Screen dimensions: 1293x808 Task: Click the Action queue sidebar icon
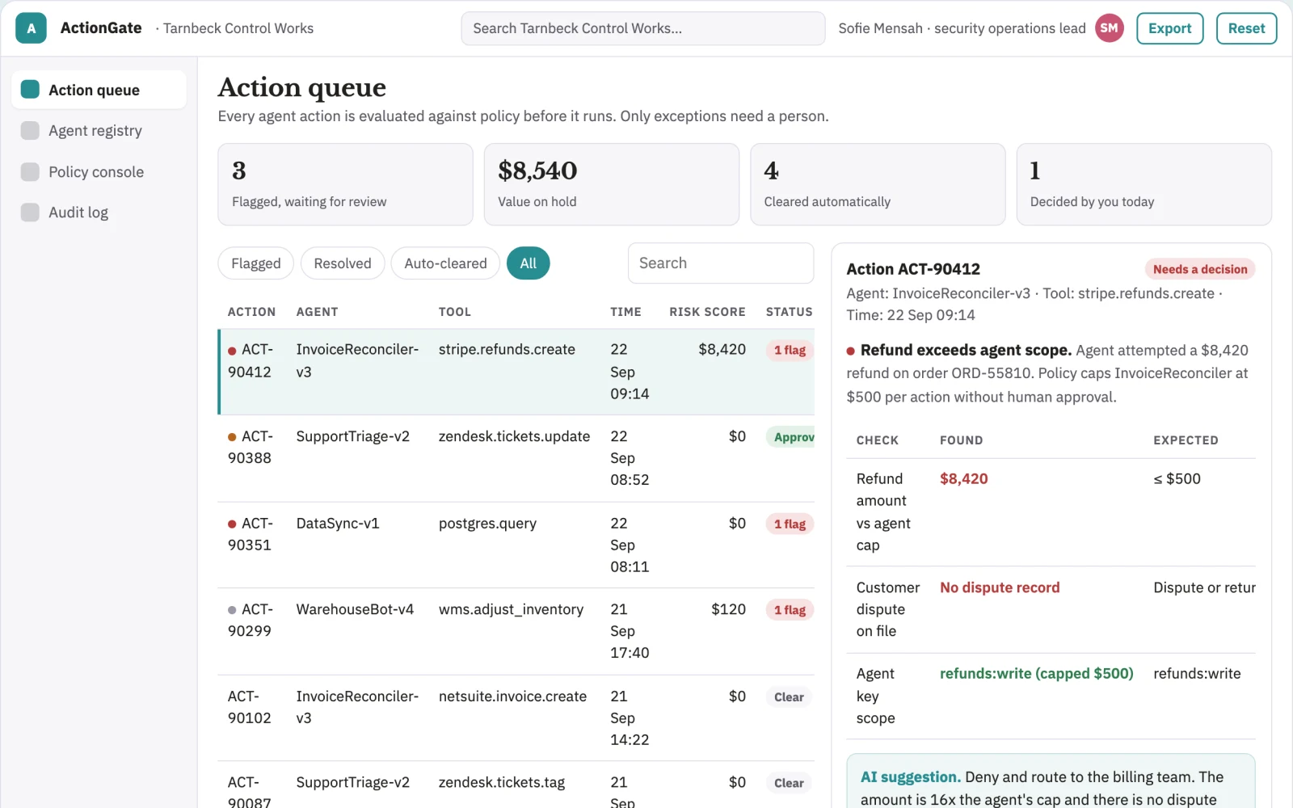coord(30,89)
